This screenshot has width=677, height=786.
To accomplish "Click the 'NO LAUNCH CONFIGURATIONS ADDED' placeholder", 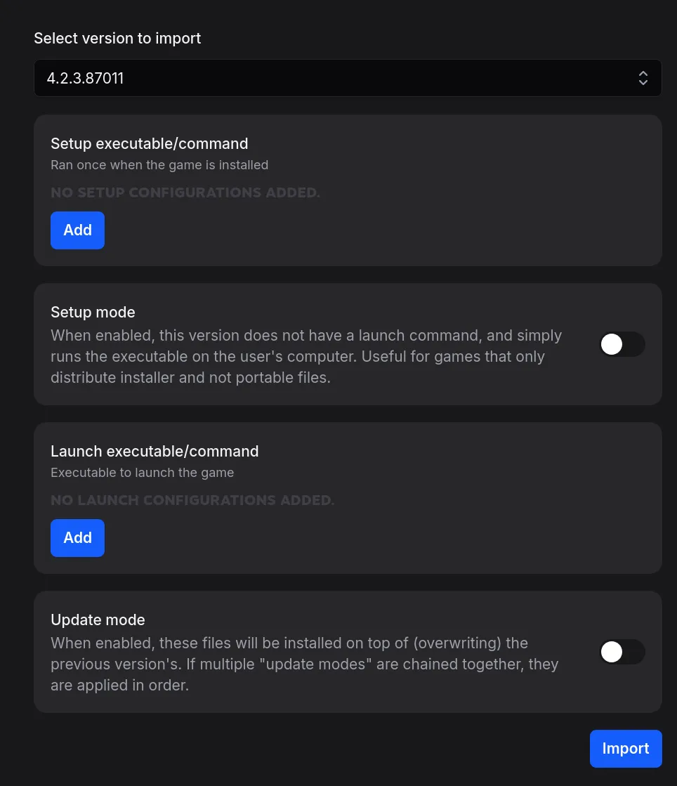I will click(192, 499).
